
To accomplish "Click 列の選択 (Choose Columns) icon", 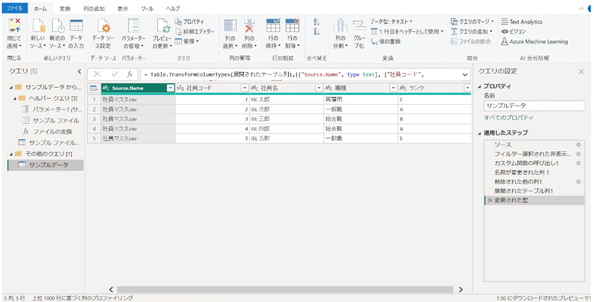I will tap(230, 26).
